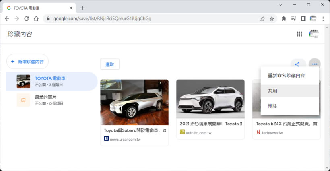
Task: Open the Chrome three-dot menu
Action: coord(323,19)
